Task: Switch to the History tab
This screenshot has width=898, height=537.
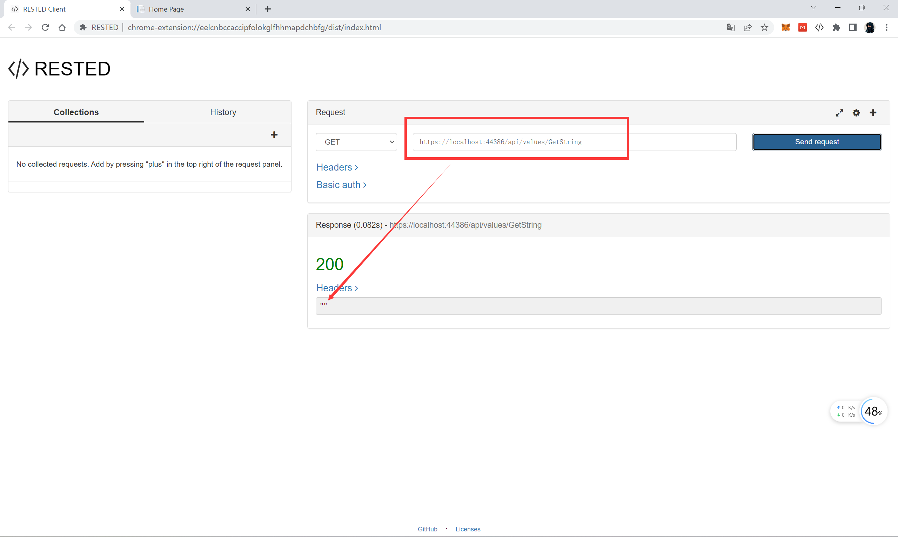Action: 223,112
